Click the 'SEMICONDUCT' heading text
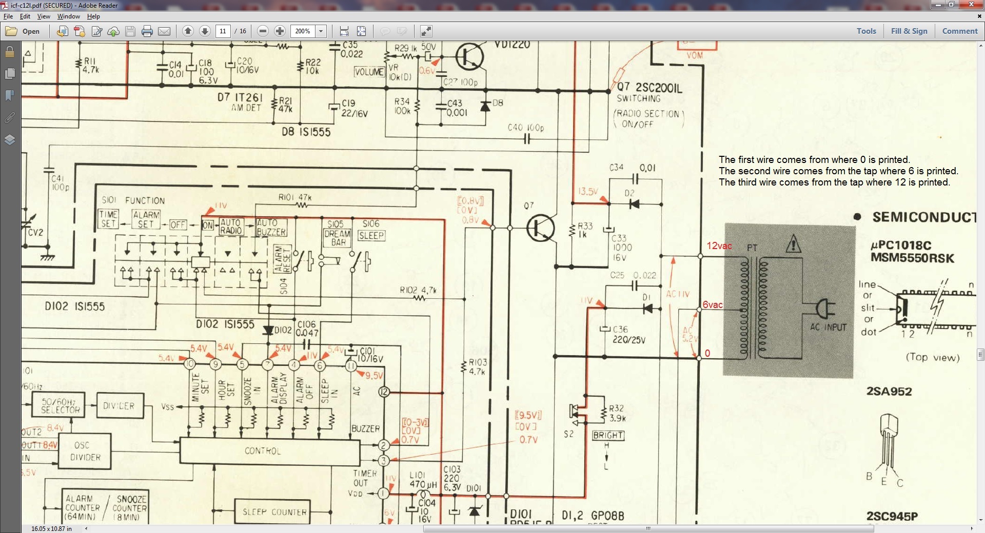Image resolution: width=985 pixels, height=533 pixels. point(924,217)
